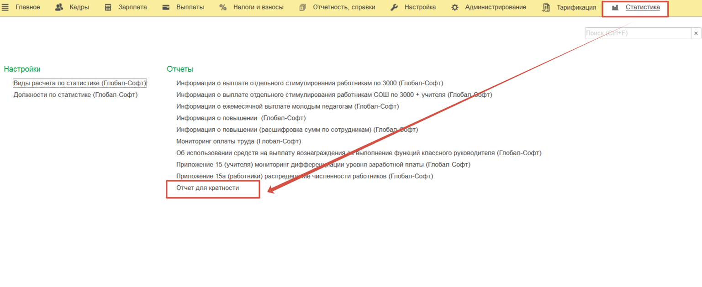Viewport: 702px width, 287px height.
Task: Open the Мониторинг оплаты труда report
Action: click(238, 141)
